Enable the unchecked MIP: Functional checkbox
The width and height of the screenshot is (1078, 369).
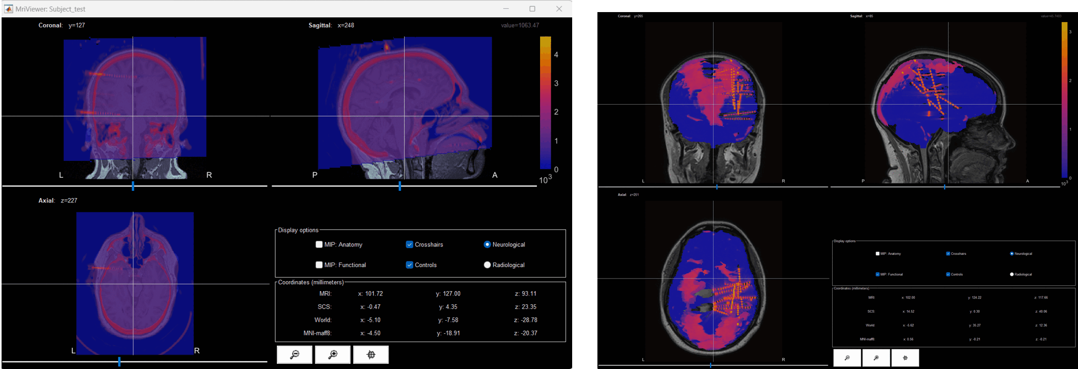[319, 265]
